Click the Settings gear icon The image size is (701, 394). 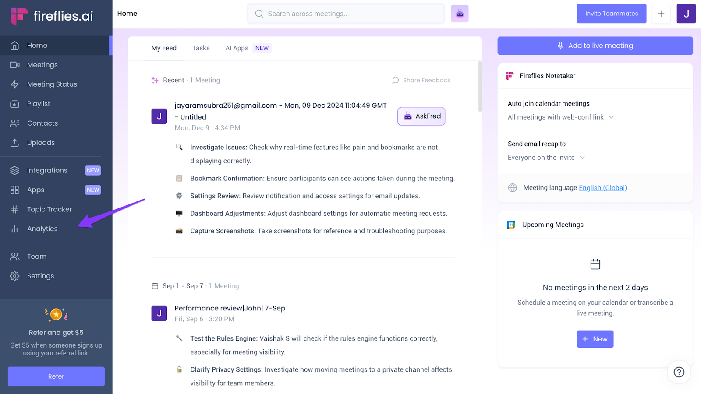click(x=14, y=276)
